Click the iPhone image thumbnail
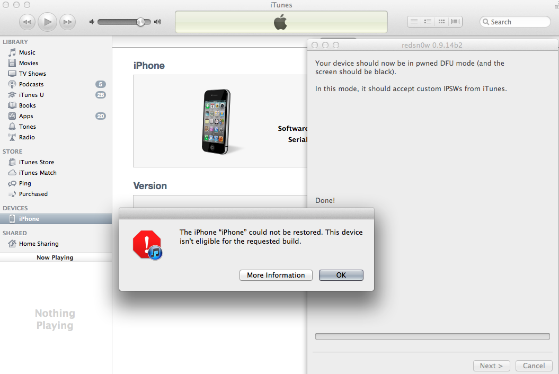The image size is (559, 374). click(217, 121)
